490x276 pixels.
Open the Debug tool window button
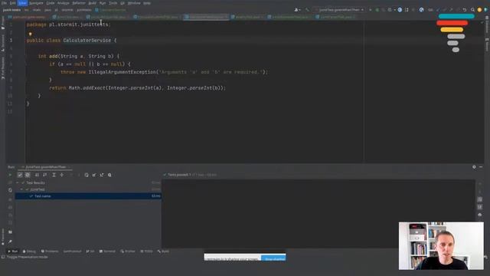[x=30, y=251]
